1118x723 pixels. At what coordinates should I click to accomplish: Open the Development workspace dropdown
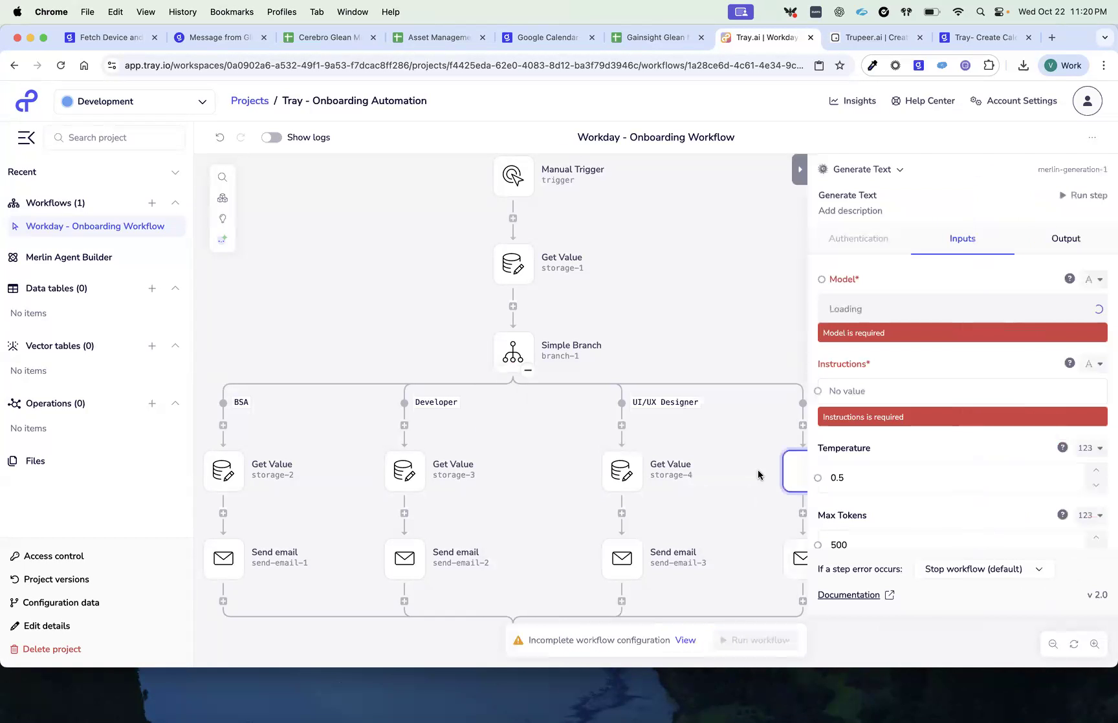point(135,101)
